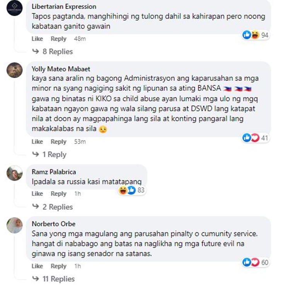Open Norberto Orbe profile picture

pos(14,225)
